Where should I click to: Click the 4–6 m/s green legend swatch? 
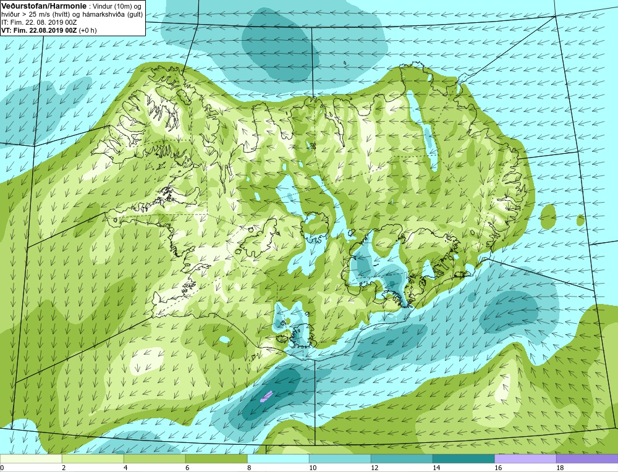coord(154,459)
